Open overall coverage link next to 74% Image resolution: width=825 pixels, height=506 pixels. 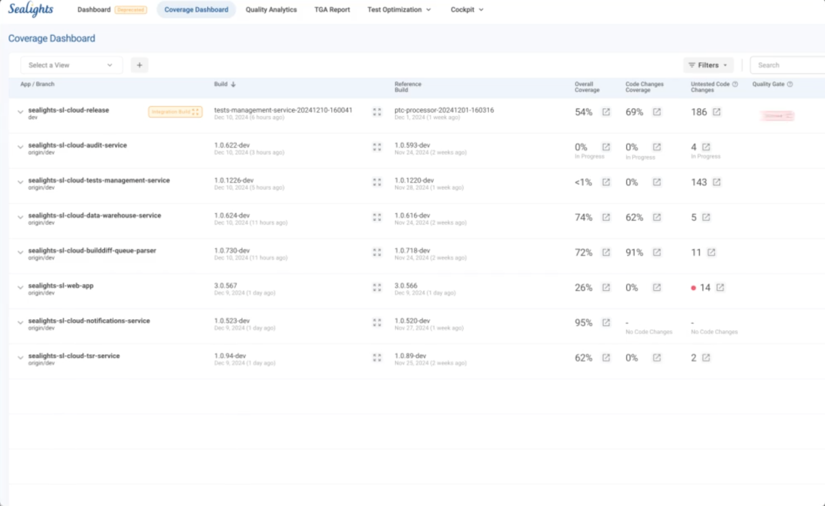[606, 217]
